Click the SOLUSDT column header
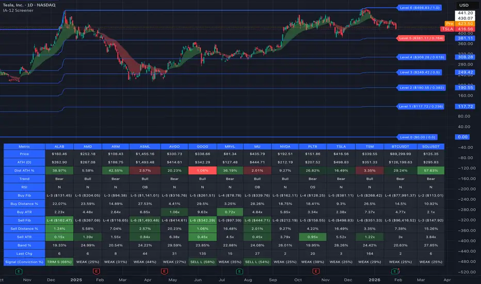This screenshot has width=481, height=284. [431, 147]
